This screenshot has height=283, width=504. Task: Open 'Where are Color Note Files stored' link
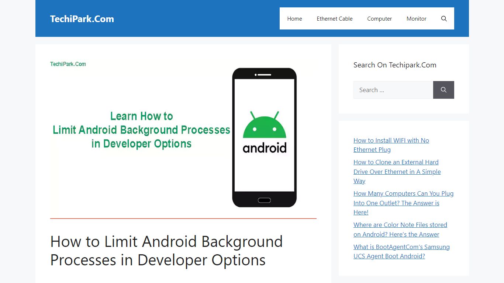click(x=400, y=230)
